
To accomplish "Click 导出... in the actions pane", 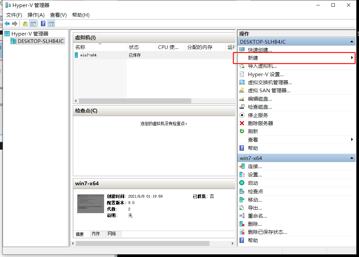I will [x=255, y=208].
